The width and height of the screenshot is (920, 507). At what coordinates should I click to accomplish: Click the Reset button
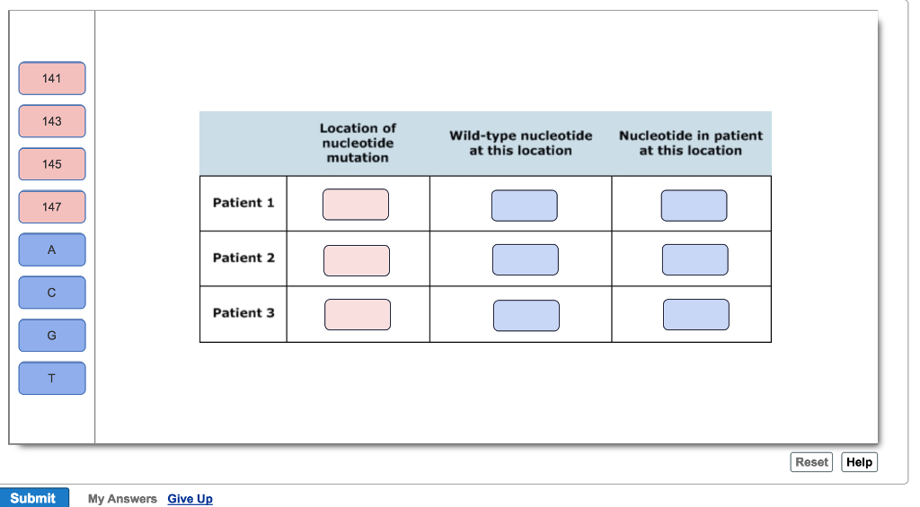coord(811,462)
